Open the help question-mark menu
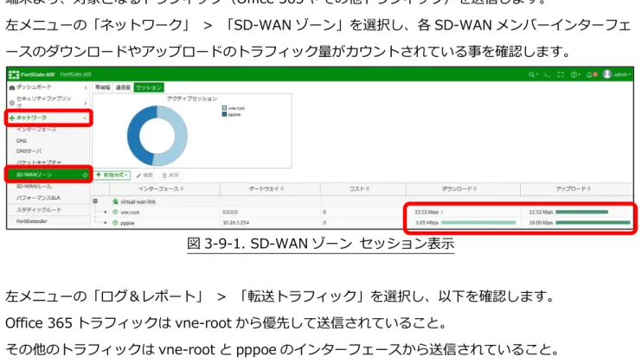 click(x=574, y=74)
